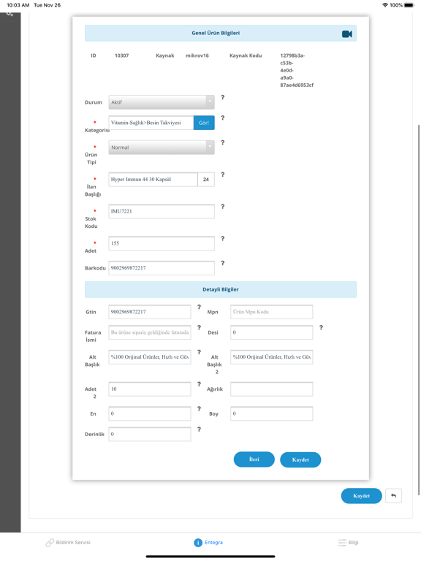Click the Desi input field
This screenshot has height=561, width=421.
pos(272,332)
